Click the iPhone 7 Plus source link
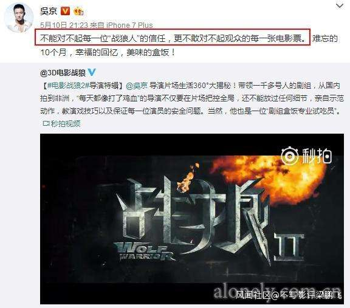Image resolution: width=350 pixels, height=308 pixels. [129, 25]
